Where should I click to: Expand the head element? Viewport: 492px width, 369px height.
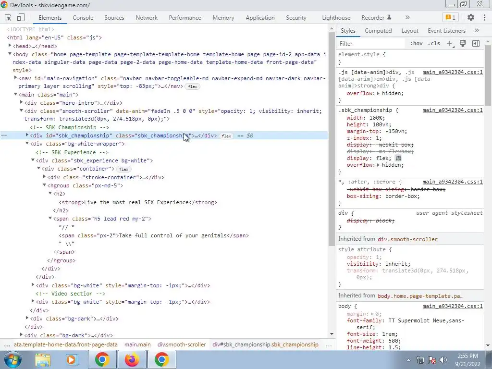coord(10,46)
